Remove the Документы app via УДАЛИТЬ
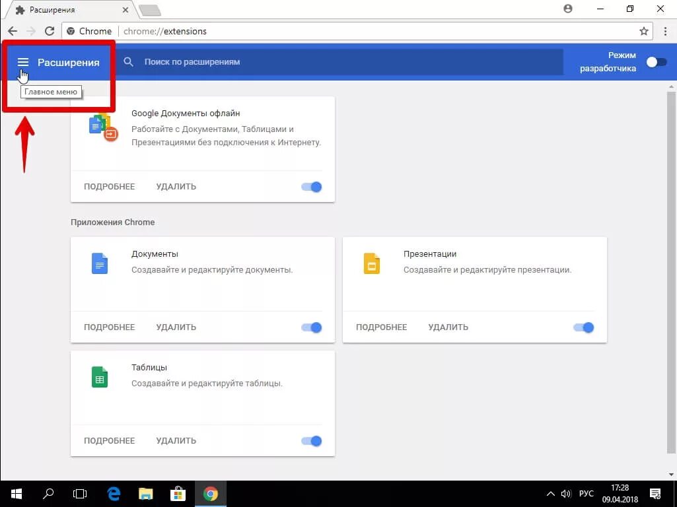 coord(176,327)
